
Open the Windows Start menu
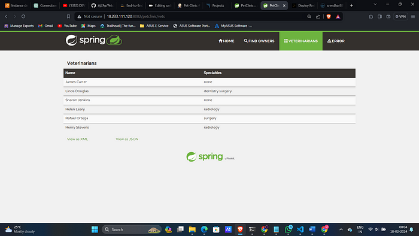tap(95, 229)
